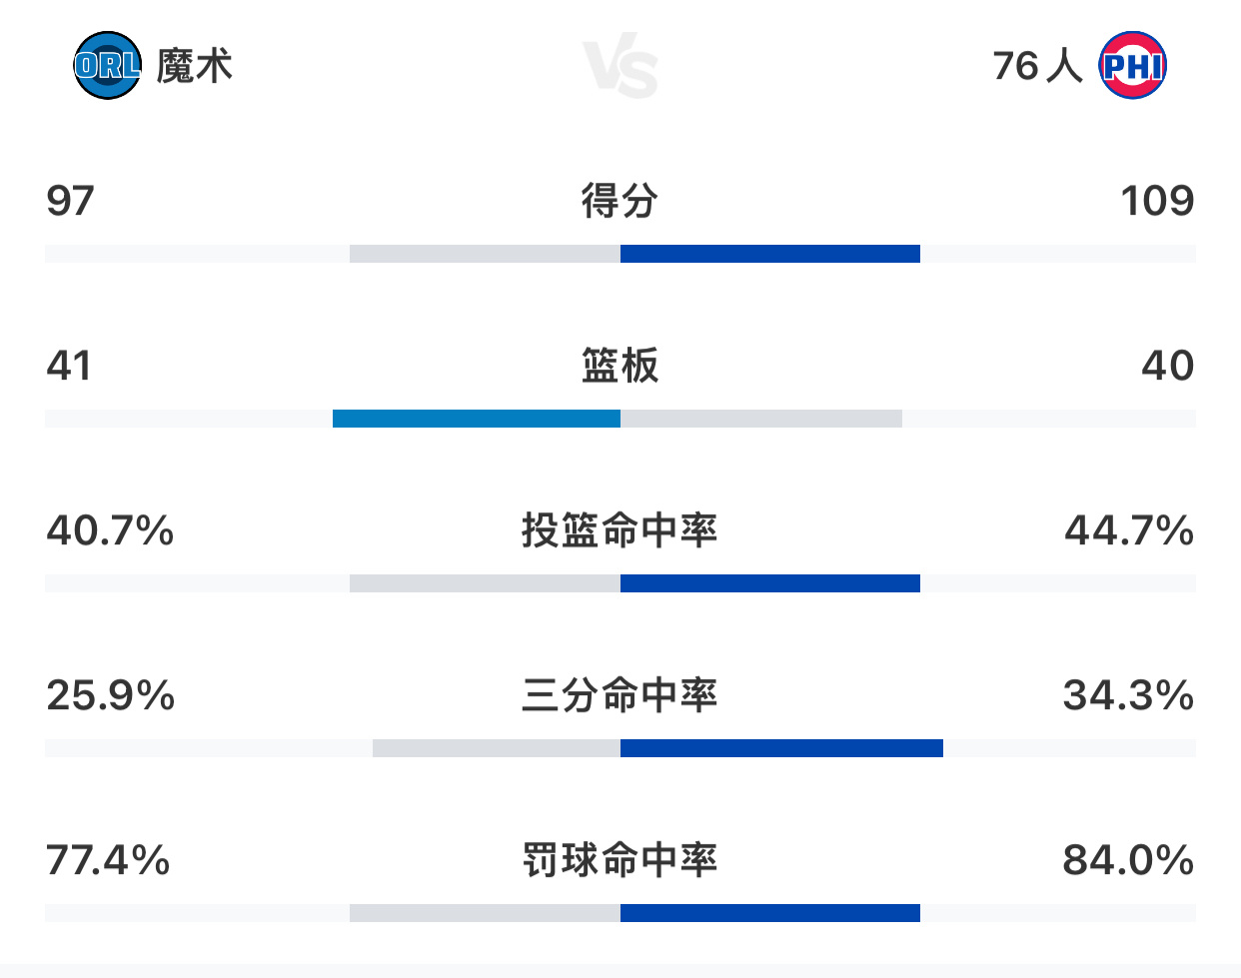Open the 76ers team page via its crest
1241x978 pixels.
pos(1135,65)
